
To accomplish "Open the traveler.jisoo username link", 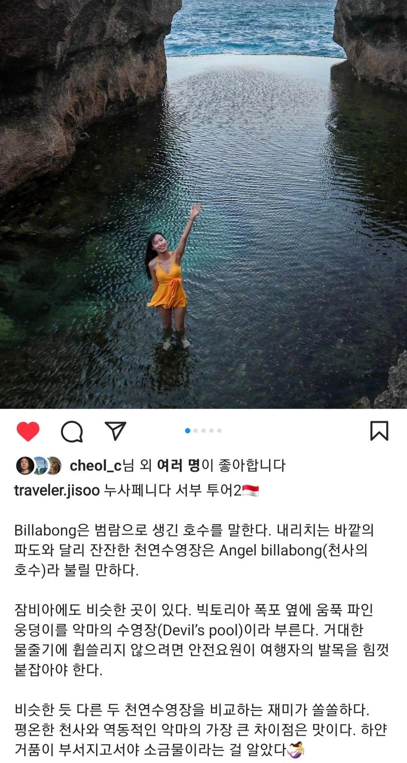I will [x=57, y=491].
